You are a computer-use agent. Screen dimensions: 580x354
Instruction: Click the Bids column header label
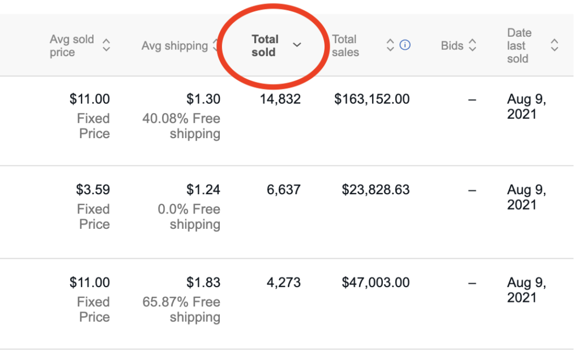click(x=452, y=45)
